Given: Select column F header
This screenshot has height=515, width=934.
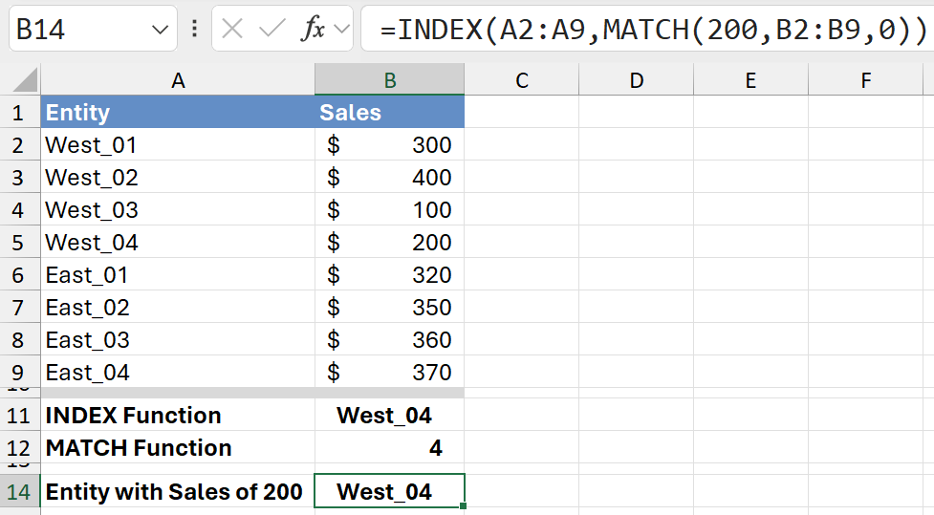Looking at the screenshot, I should (x=865, y=79).
